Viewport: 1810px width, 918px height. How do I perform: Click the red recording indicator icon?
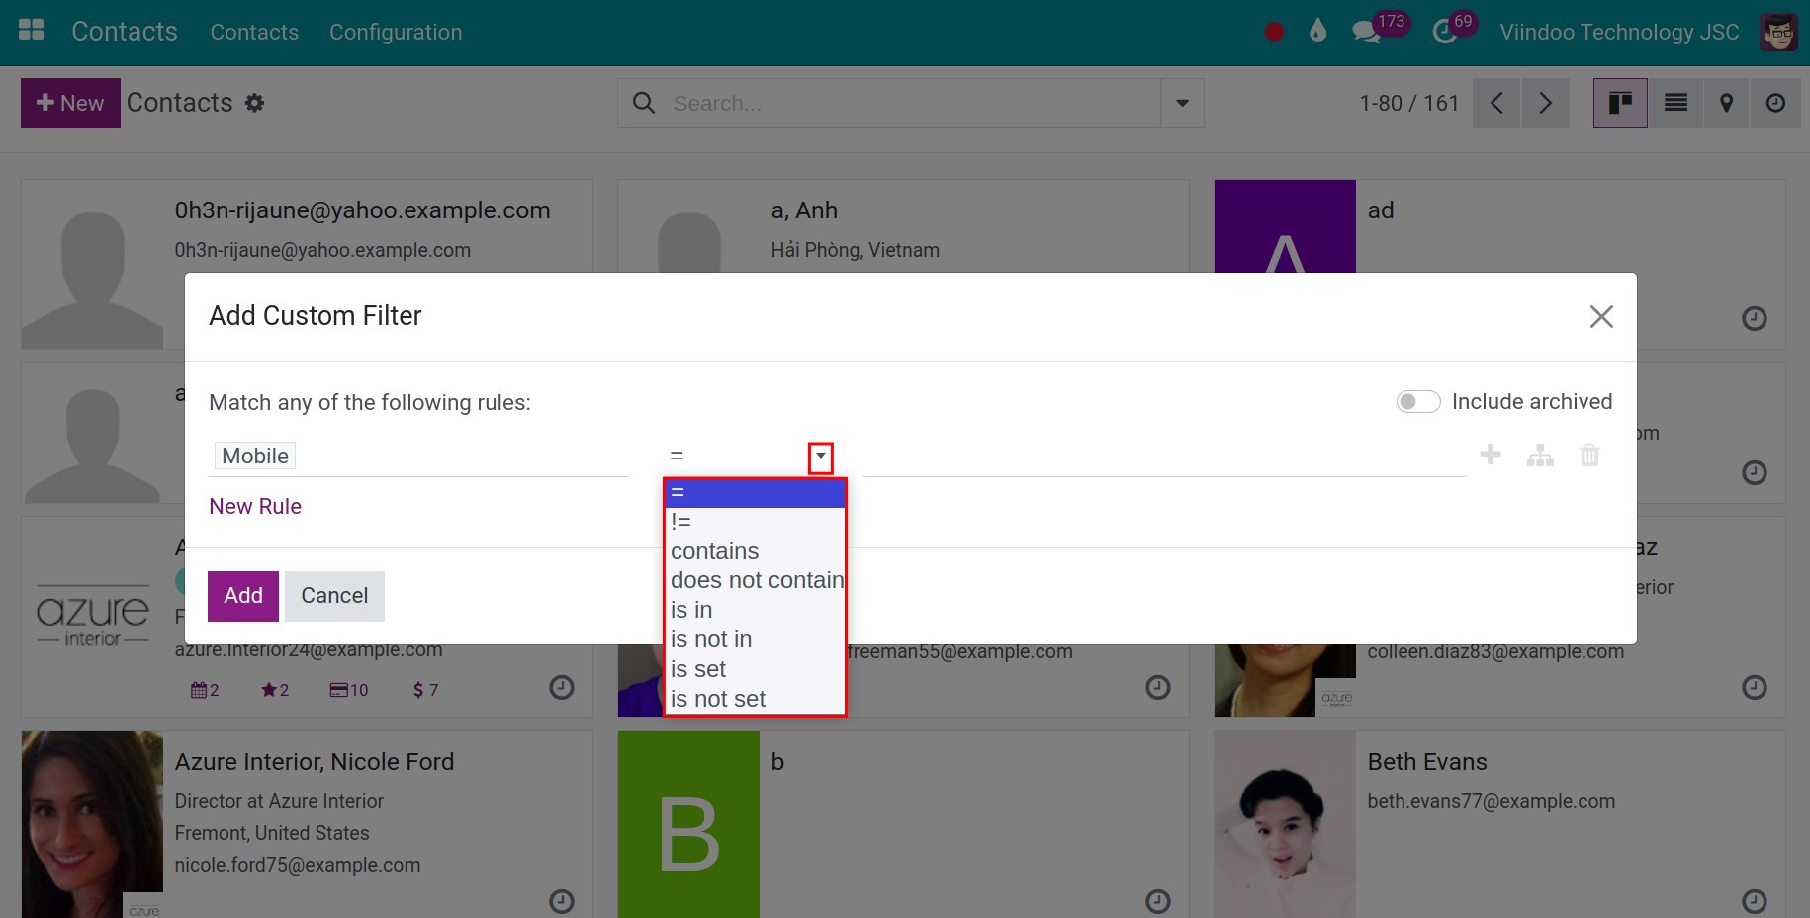click(1274, 32)
